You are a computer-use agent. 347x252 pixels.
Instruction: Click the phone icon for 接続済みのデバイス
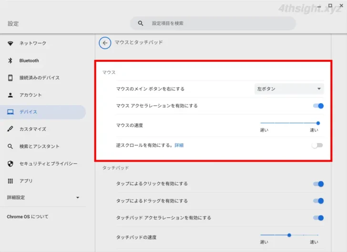click(x=10, y=78)
